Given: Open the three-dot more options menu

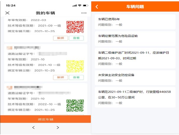Looking at the screenshot, I should (x=84, y=13).
